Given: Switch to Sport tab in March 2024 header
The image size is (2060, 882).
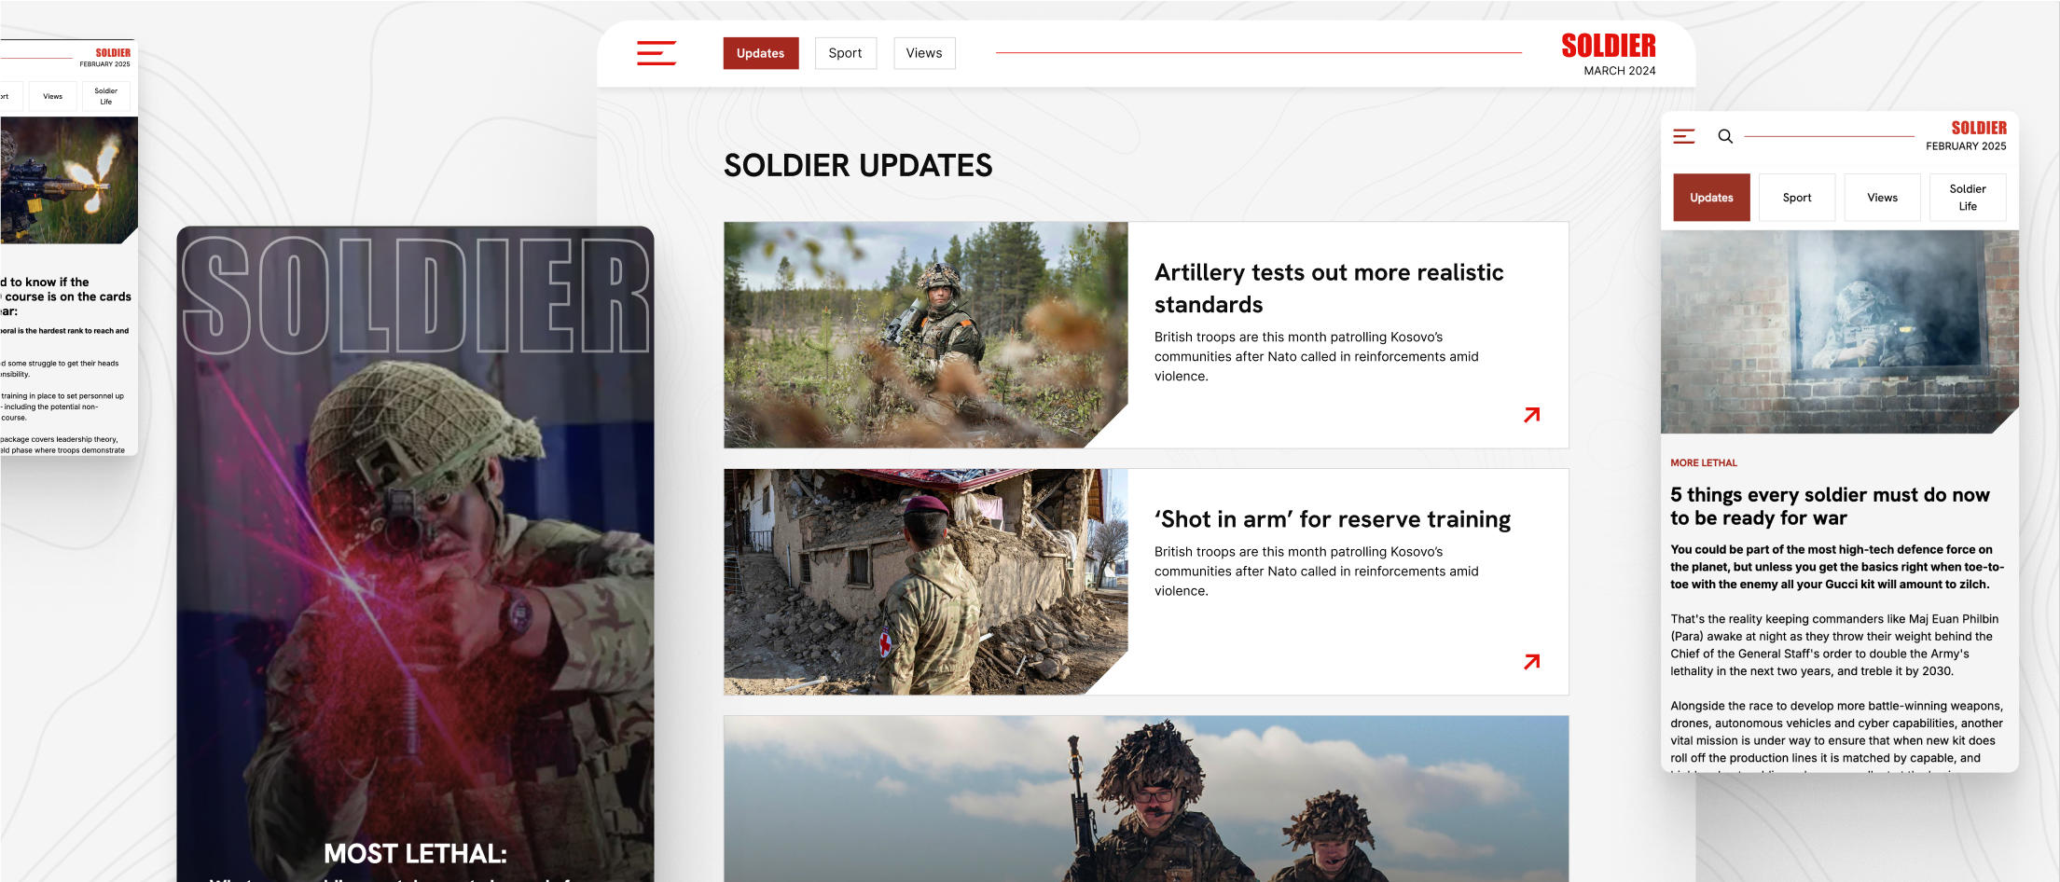Looking at the screenshot, I should click(846, 53).
